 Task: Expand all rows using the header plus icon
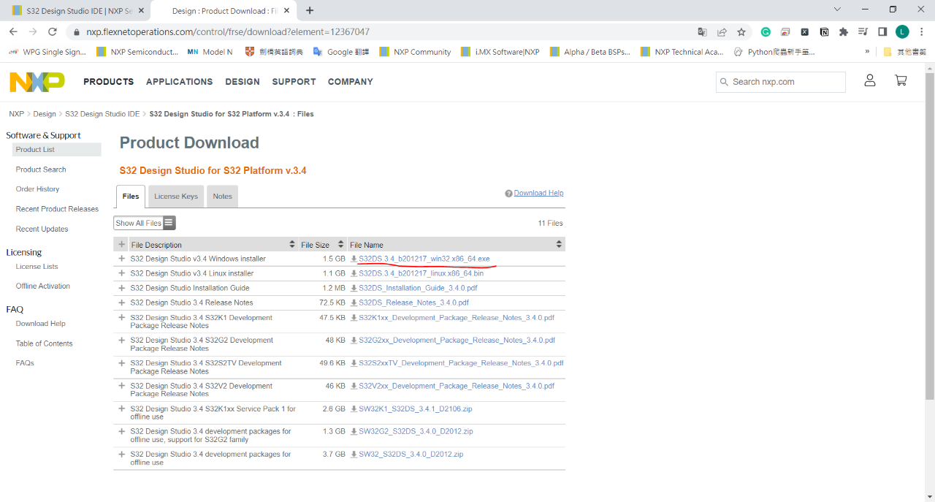[121, 244]
